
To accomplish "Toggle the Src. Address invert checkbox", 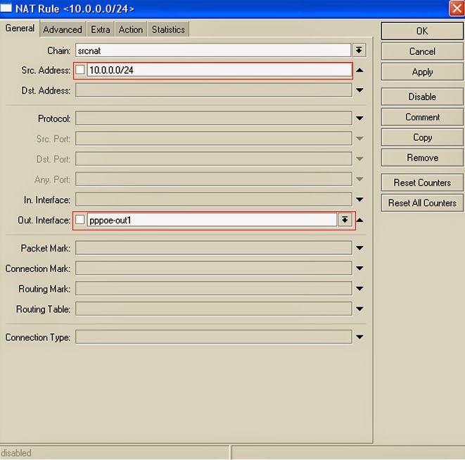I will 79,70.
